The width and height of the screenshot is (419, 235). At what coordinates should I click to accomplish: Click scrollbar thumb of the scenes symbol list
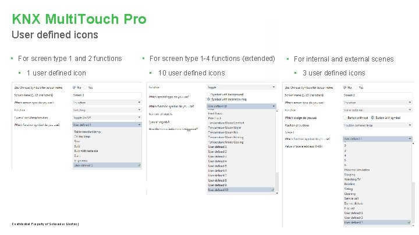click(413, 203)
